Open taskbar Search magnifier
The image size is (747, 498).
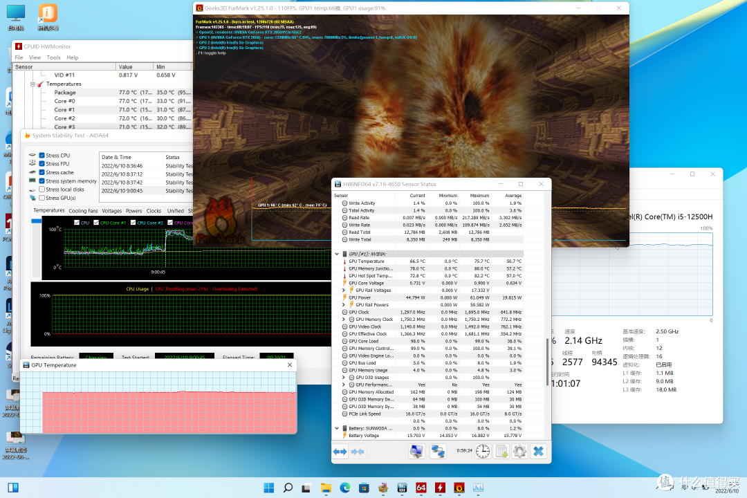point(288,488)
